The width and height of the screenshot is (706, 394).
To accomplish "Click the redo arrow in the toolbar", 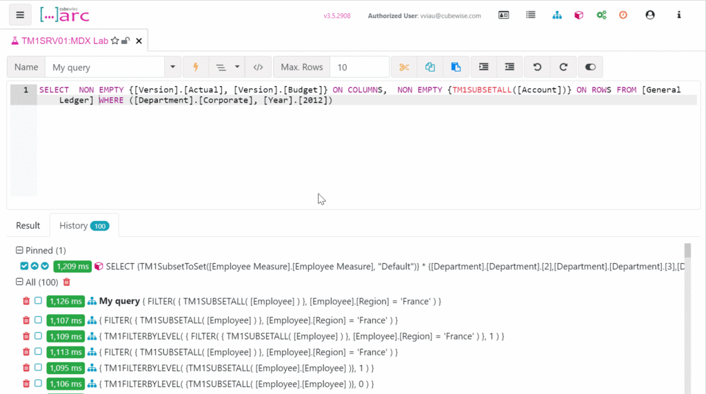I will pyautogui.click(x=563, y=67).
